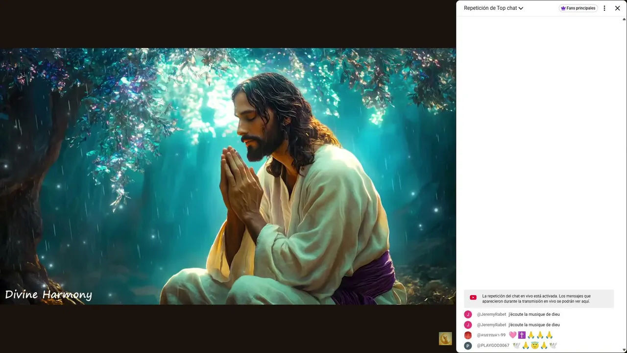Click the username @คนธรรมดา-99
This screenshot has height=353, width=627.
click(x=491, y=335)
